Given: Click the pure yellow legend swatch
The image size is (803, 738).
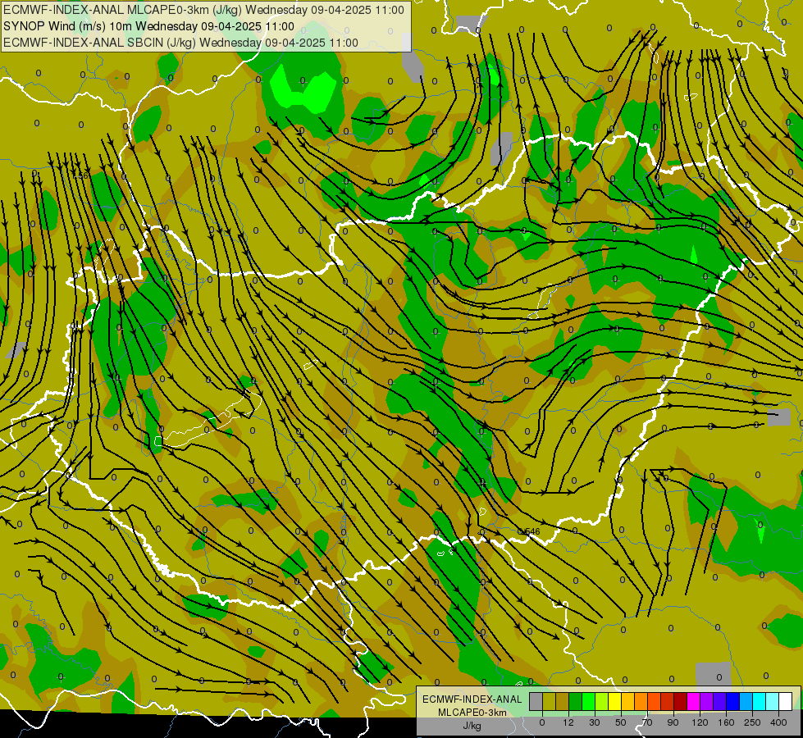Looking at the screenshot, I should (615, 702).
